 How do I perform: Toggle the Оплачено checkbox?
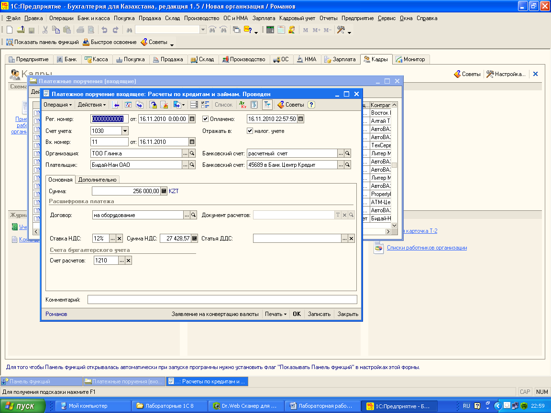click(x=206, y=119)
